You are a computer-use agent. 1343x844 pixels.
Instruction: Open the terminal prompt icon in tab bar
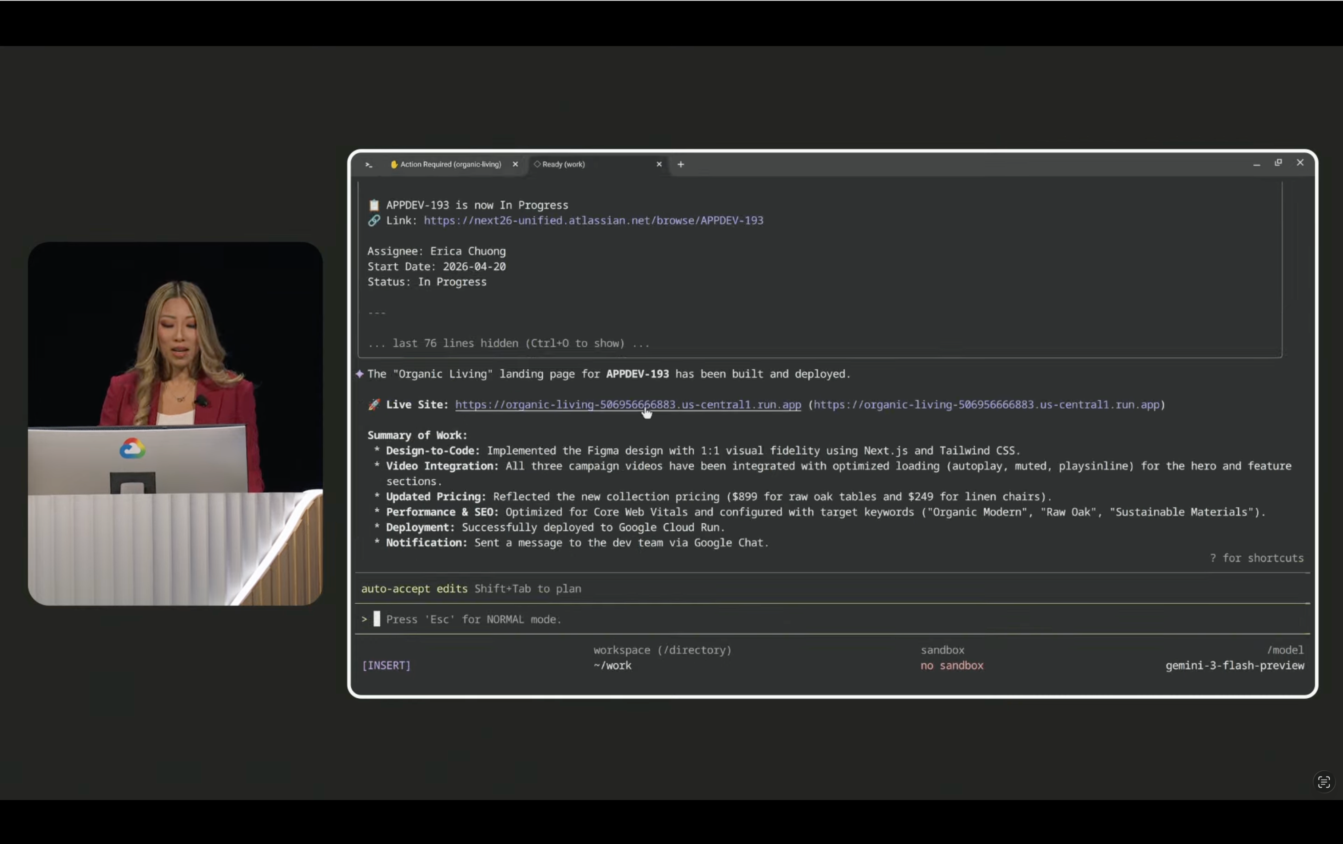pos(369,164)
